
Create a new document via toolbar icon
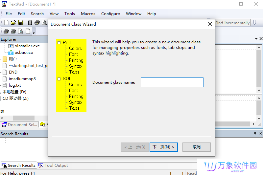click(6, 22)
